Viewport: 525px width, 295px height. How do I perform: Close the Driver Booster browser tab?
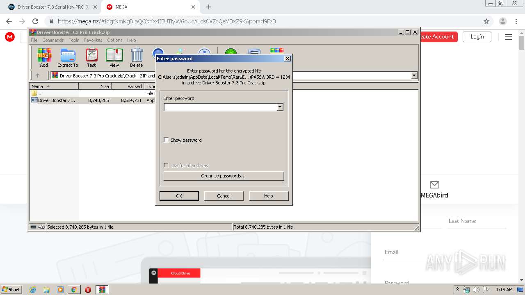95,7
